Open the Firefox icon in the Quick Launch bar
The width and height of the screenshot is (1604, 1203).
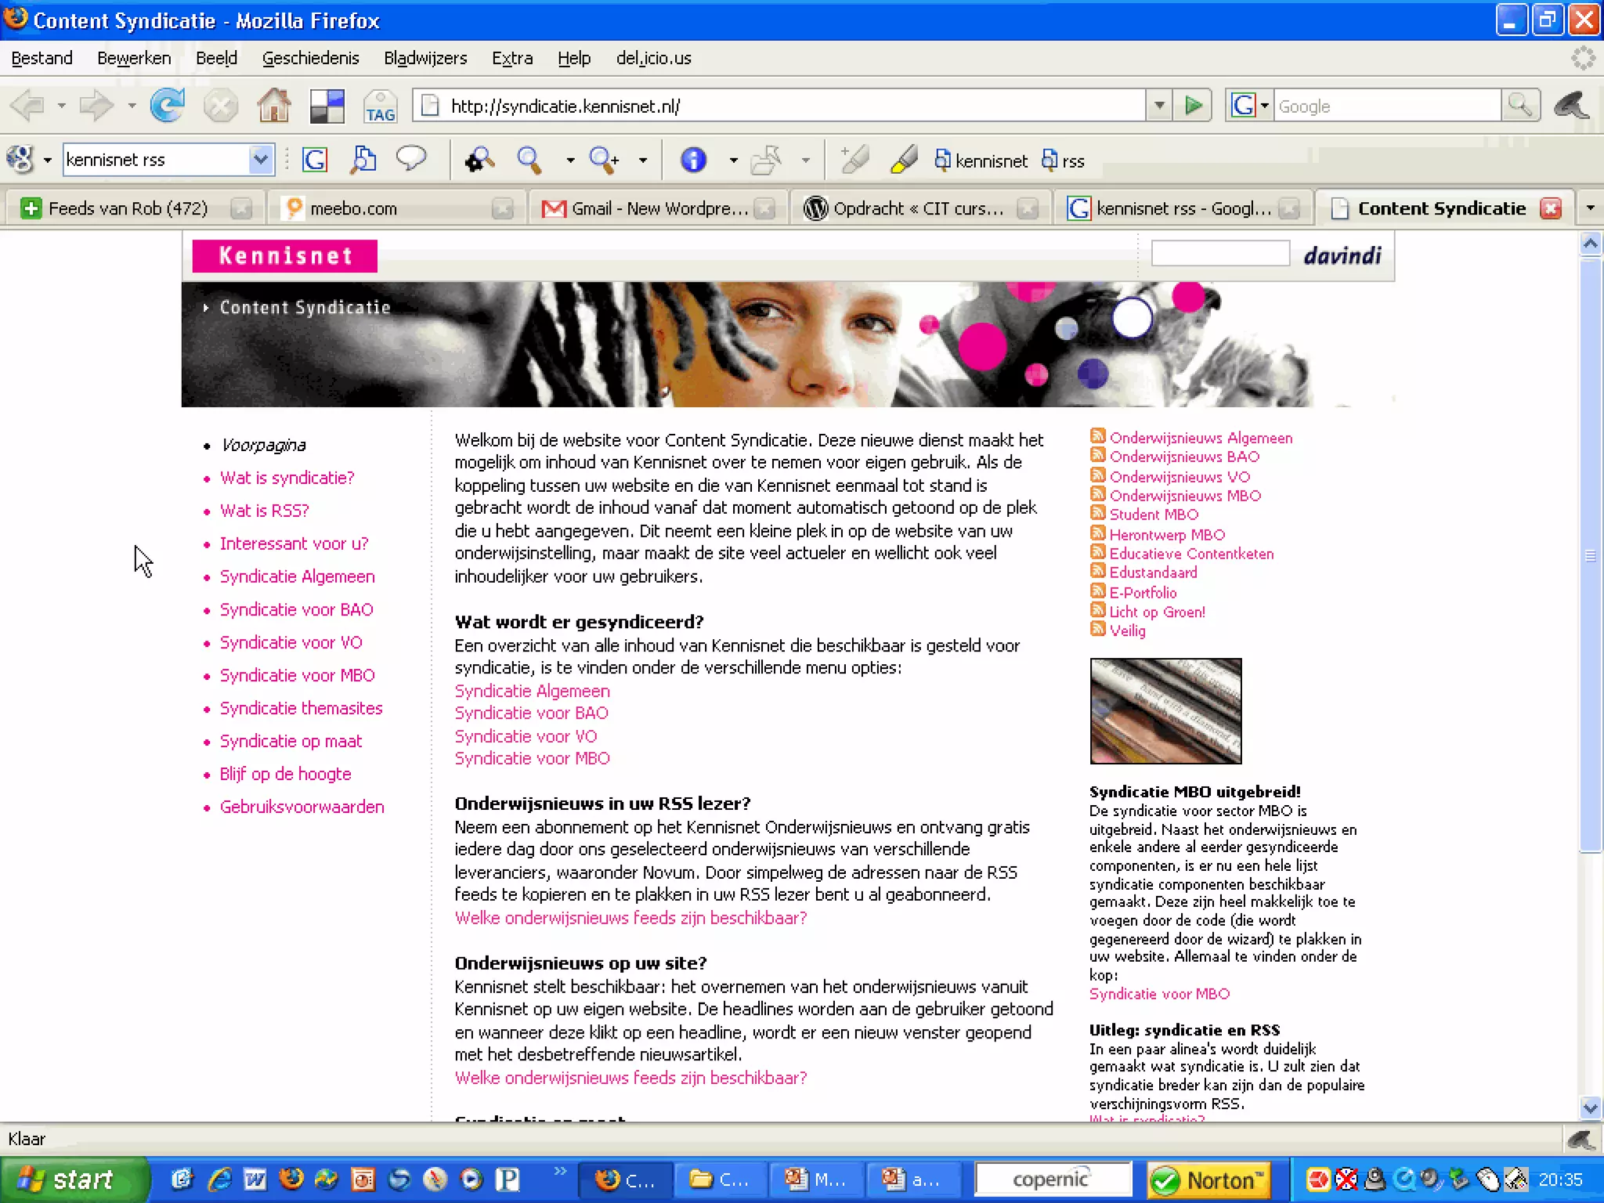click(x=291, y=1179)
